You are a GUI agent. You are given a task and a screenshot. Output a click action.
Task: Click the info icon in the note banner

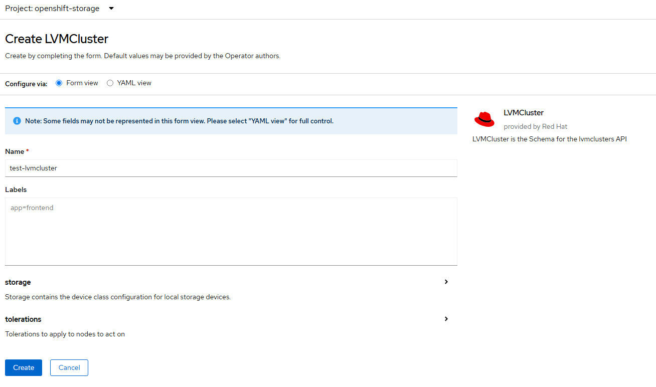coord(17,121)
